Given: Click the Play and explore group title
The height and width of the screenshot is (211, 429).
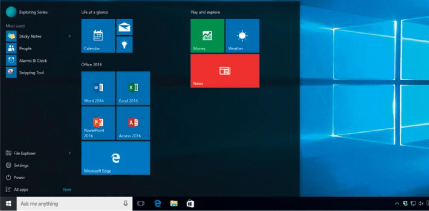Looking at the screenshot, I should point(205,12).
